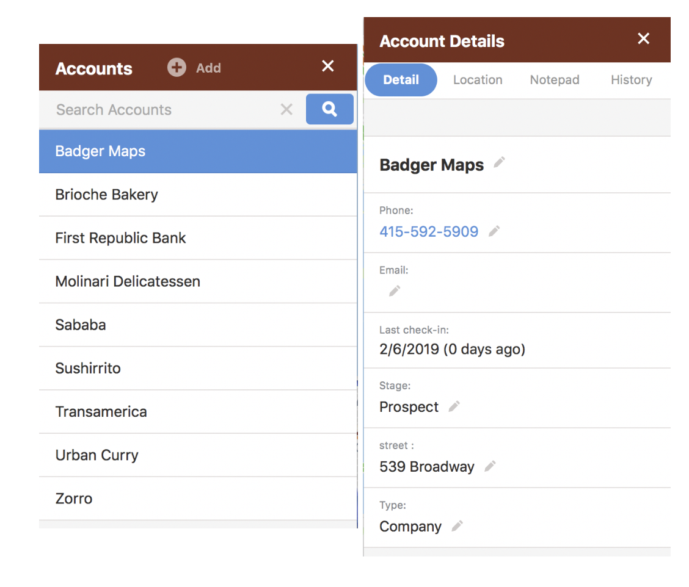Viewport: 689px width, 587px height.
Task: Edit the Type Company pencil icon
Action: tap(458, 525)
